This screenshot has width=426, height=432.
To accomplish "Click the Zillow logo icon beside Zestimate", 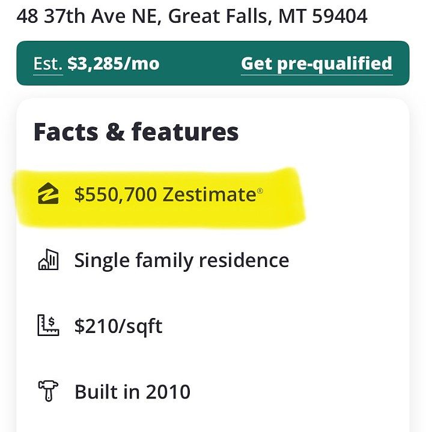I will [48, 195].
